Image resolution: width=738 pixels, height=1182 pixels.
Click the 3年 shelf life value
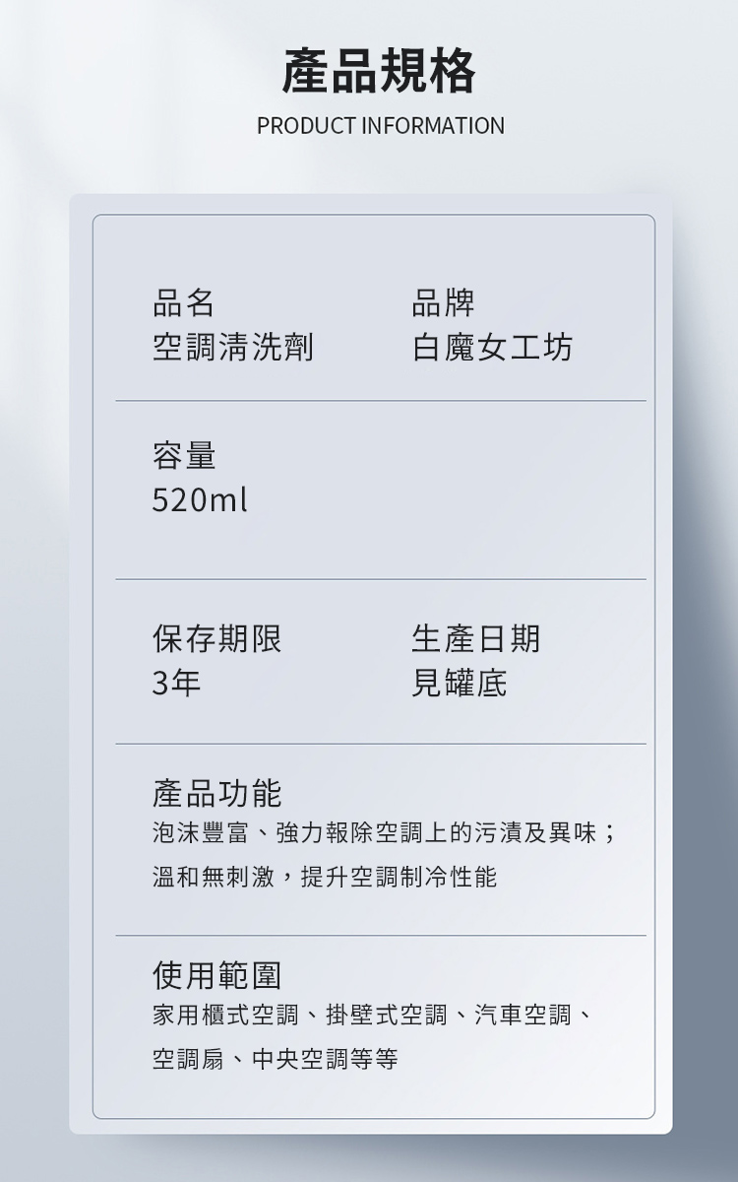[176, 682]
